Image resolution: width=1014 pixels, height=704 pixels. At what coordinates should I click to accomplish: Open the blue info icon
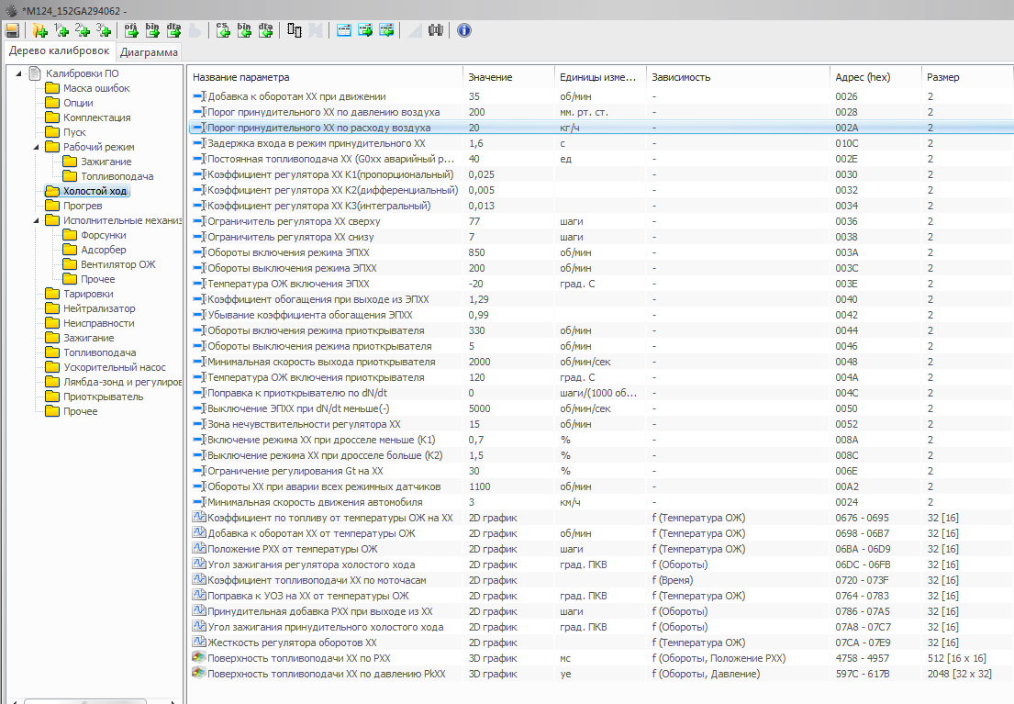click(x=463, y=30)
